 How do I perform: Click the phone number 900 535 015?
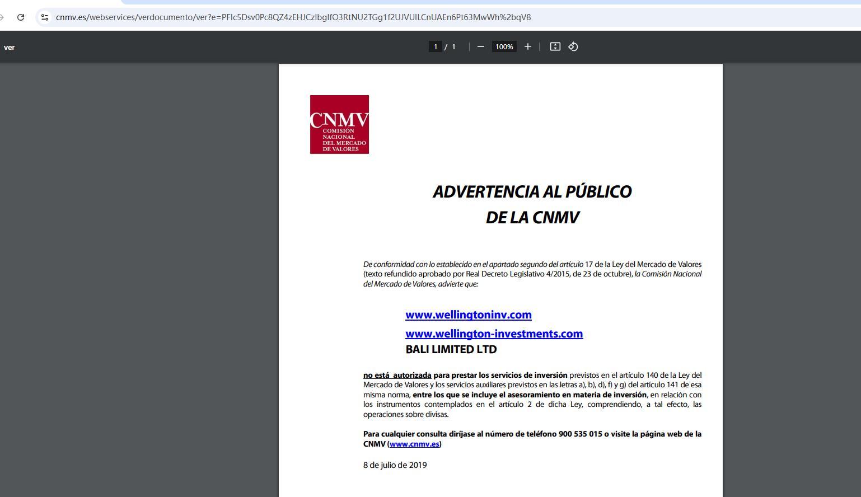[x=580, y=434]
